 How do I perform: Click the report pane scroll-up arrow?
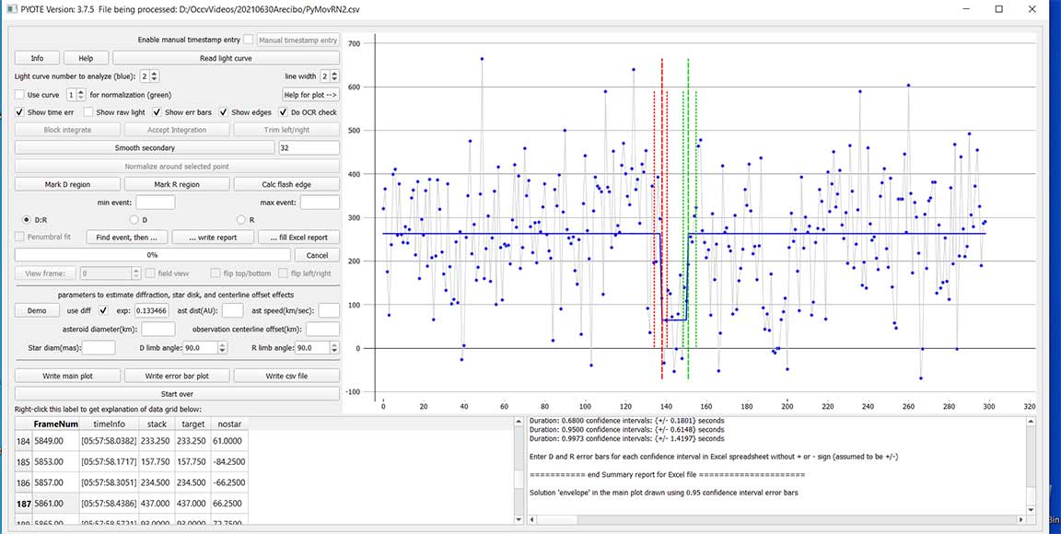pos(1031,422)
